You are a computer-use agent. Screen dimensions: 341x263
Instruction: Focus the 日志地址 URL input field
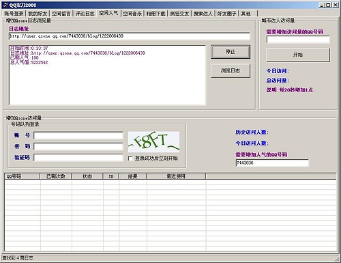pos(130,36)
